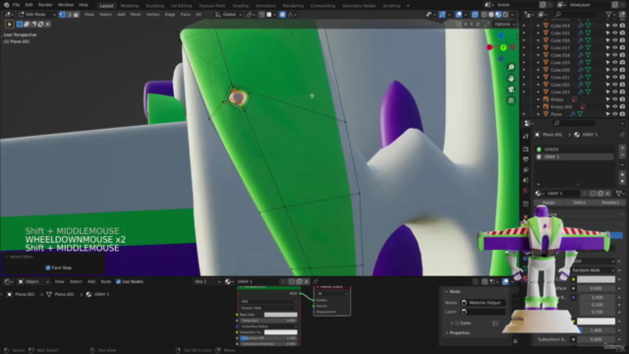Switch perspective/orthographic grid gizmo icon

pos(511,100)
